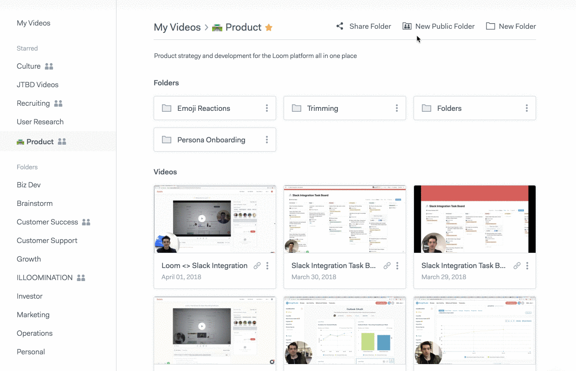576x371 pixels.
Task: Open Persona Onboarding folder three-dot menu
Action: pyautogui.click(x=267, y=140)
